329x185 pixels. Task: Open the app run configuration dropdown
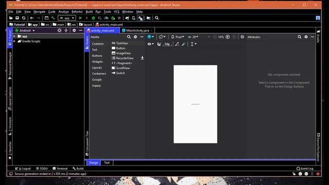(67, 18)
